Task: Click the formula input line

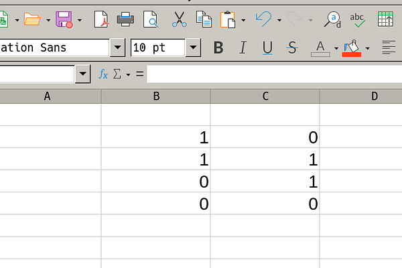Action: pos(274,74)
